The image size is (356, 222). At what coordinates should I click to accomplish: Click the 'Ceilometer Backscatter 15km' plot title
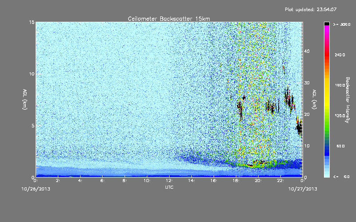[x=169, y=19]
